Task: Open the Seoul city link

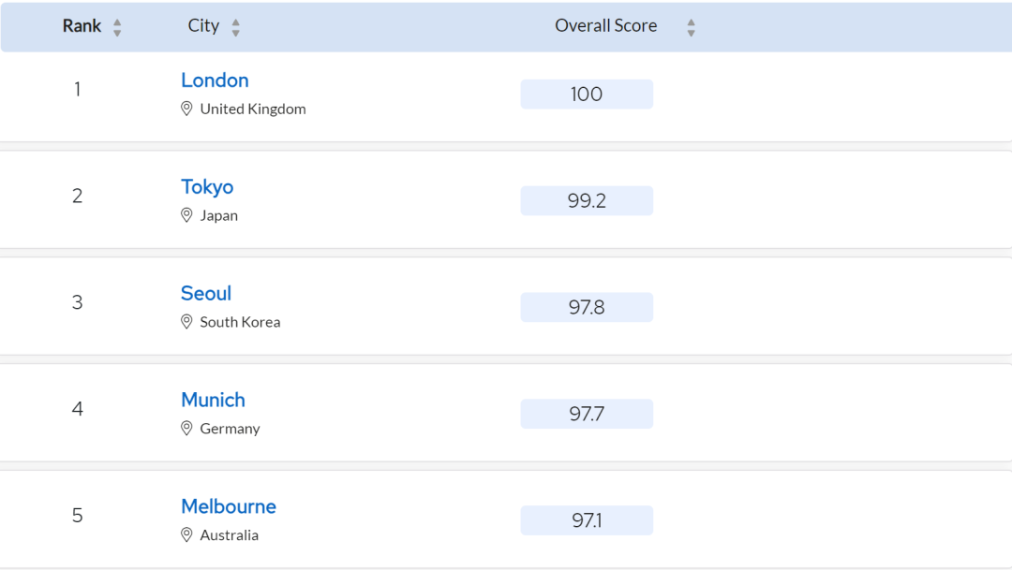Action: coord(206,293)
